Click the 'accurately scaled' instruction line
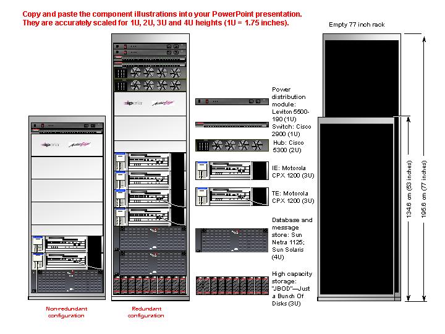The height and width of the screenshot is (334, 445). pos(156,23)
